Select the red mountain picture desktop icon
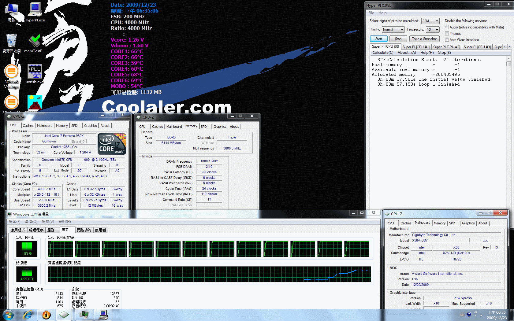Screen dimensions: 514x321 35,102
